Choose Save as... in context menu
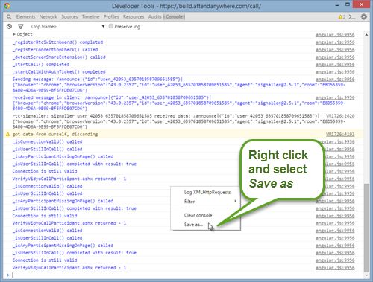 coord(193,225)
